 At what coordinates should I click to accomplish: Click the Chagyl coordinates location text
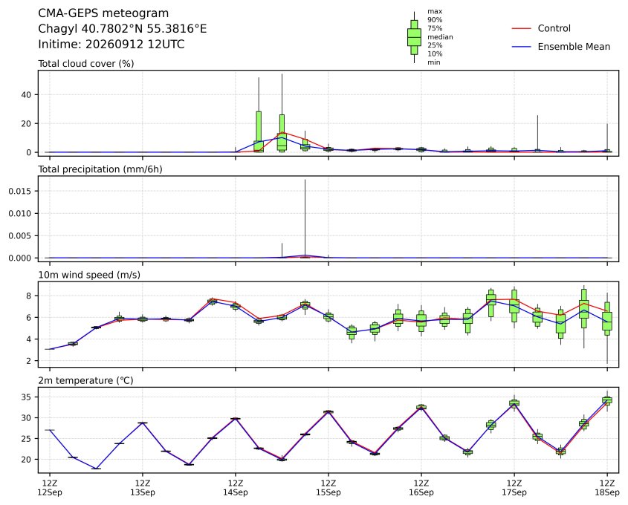(x=122, y=29)
